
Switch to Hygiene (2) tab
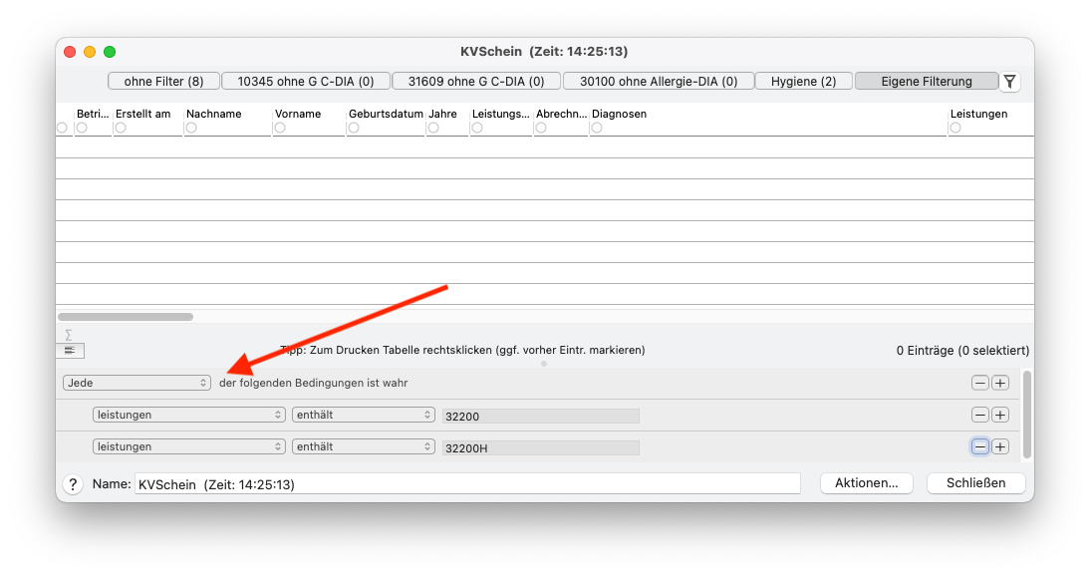coord(804,82)
